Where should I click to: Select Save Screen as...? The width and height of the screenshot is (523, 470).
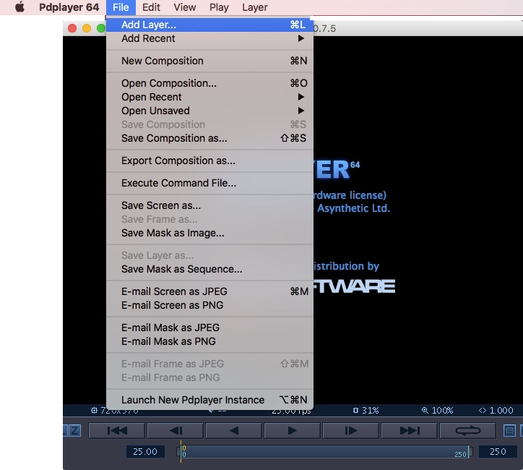point(209,205)
